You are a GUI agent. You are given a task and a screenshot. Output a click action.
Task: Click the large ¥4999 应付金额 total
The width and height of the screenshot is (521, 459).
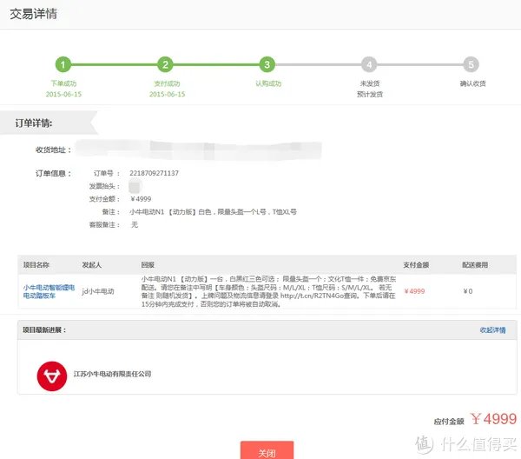(x=493, y=419)
